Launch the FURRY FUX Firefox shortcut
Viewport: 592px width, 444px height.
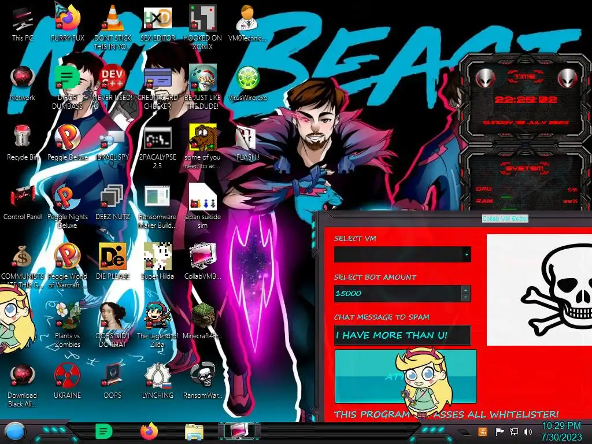[x=67, y=23]
